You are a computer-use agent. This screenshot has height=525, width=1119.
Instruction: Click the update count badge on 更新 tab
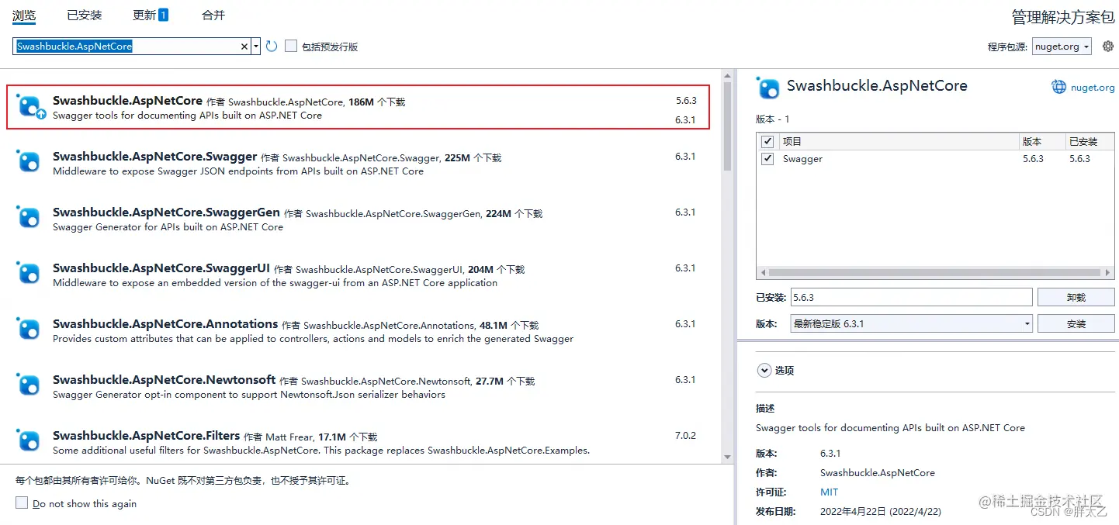164,15
